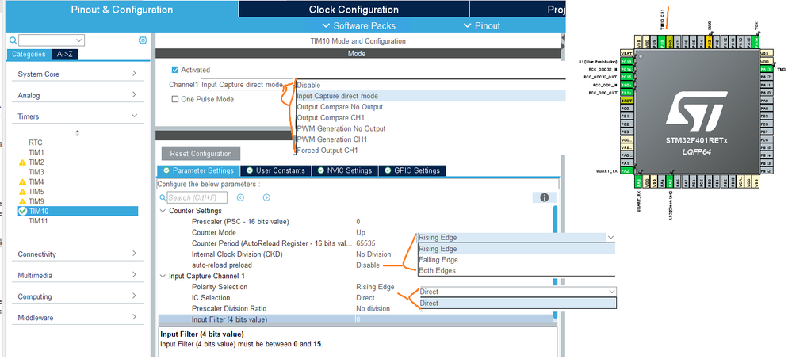
Task: Collapse the Counter Settings group
Action: tap(163, 211)
